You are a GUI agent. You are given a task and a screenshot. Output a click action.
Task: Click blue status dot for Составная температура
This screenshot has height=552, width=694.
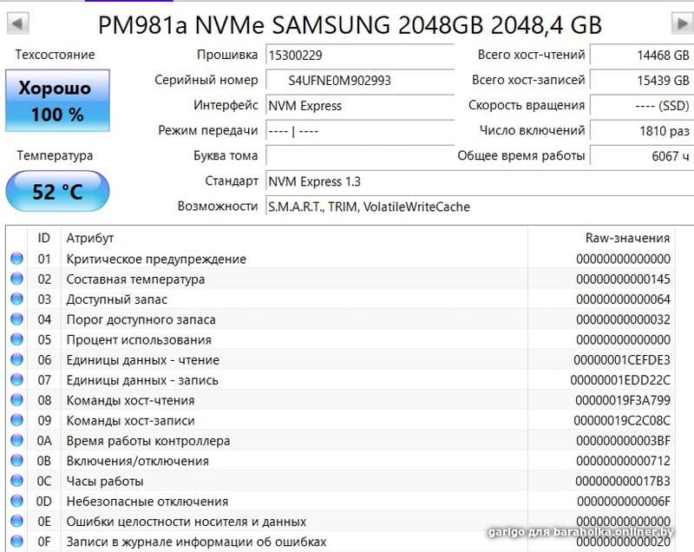pos(16,279)
